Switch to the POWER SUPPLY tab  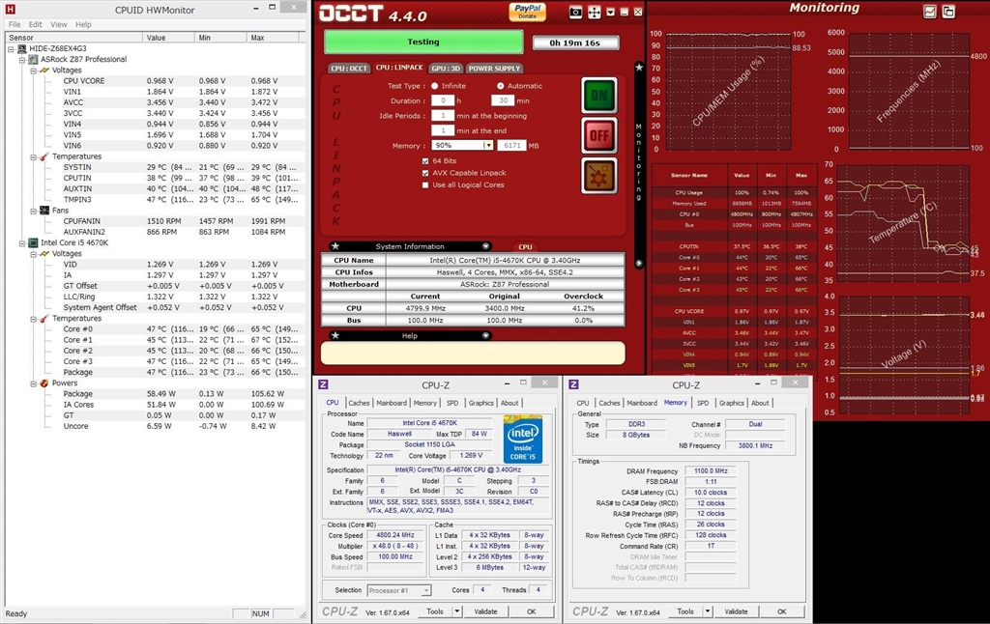click(x=494, y=69)
